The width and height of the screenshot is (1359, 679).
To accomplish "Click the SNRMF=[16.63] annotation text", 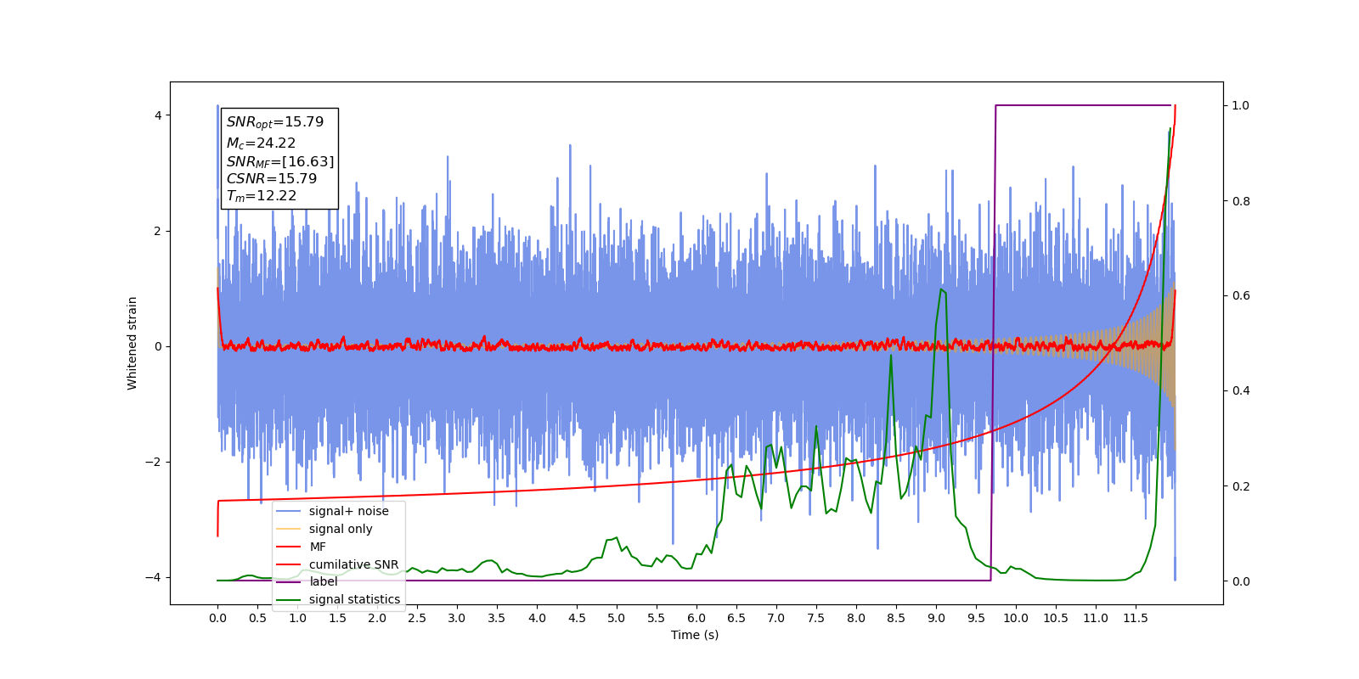I will (280, 161).
